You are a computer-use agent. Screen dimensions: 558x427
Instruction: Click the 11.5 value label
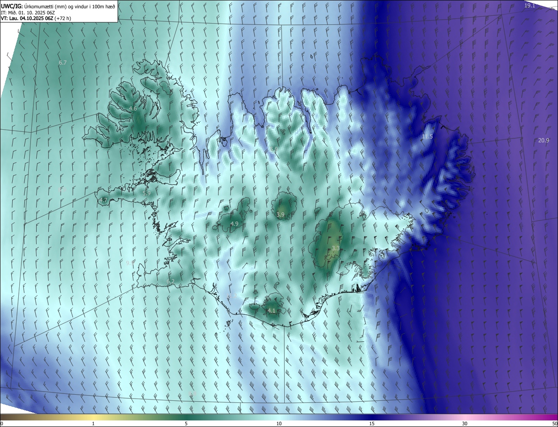click(x=428, y=137)
